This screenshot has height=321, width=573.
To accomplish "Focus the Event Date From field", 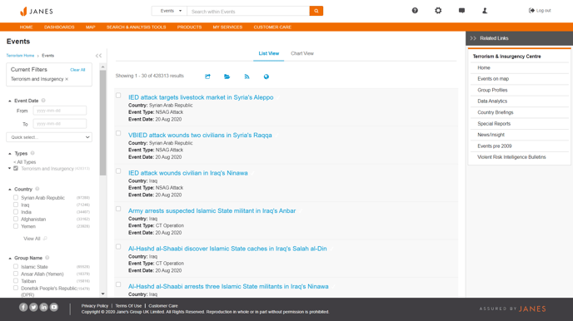I will [60, 111].
